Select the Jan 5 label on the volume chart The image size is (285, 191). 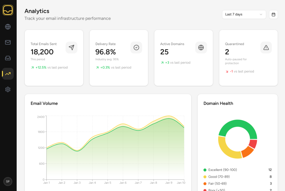pyautogui.click(x=108, y=182)
